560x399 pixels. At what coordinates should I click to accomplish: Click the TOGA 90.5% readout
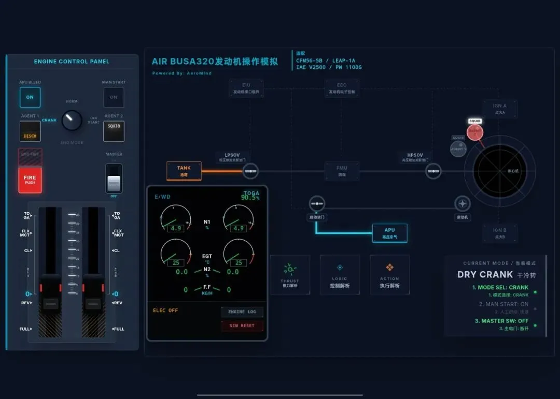(250, 196)
